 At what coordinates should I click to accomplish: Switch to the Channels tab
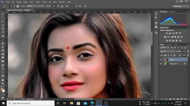[x=169, y=44]
